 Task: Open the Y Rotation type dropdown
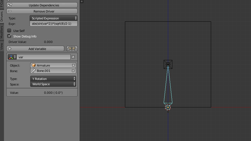pos(53,79)
